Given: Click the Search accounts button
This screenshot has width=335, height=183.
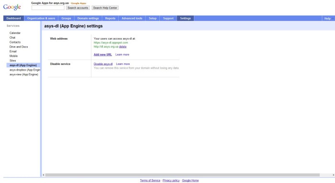Looking at the screenshot, I should click(78, 8).
